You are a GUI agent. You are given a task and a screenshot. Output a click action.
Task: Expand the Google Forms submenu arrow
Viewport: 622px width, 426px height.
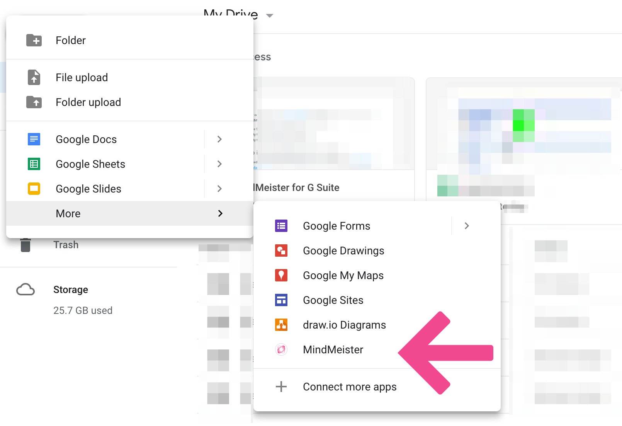click(x=467, y=226)
